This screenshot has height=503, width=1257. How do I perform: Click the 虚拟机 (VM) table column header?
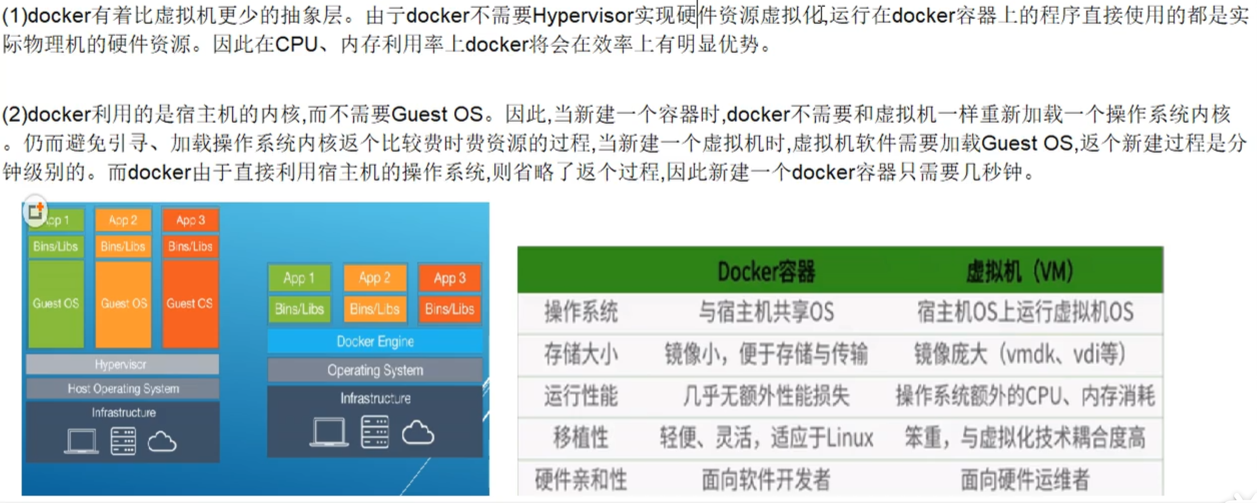[1020, 271]
